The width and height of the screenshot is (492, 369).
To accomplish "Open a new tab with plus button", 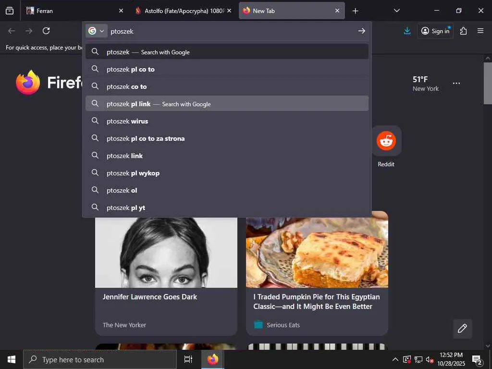I will pyautogui.click(x=355, y=11).
